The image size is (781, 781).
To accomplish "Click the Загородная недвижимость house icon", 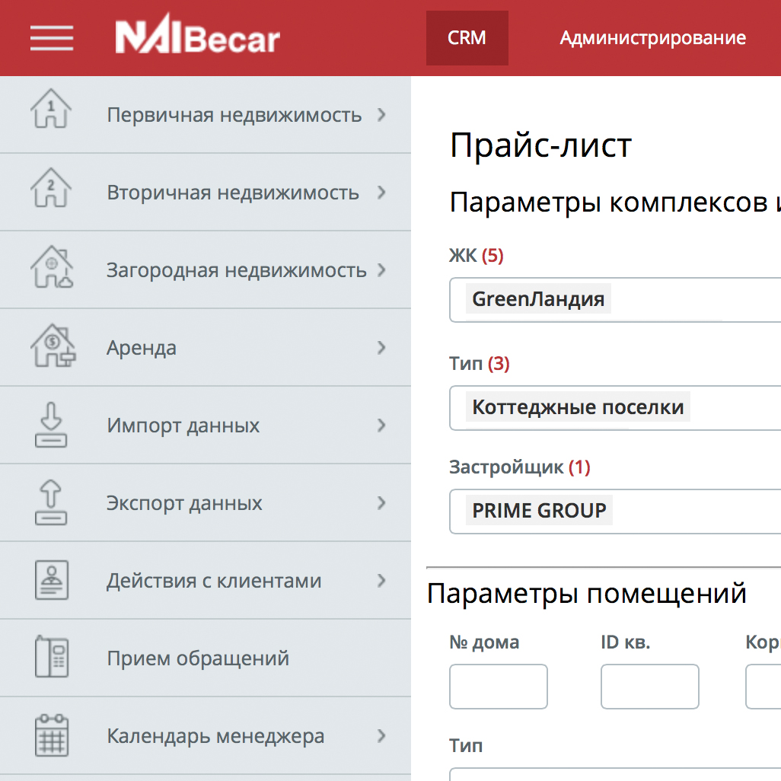I will 52,267.
